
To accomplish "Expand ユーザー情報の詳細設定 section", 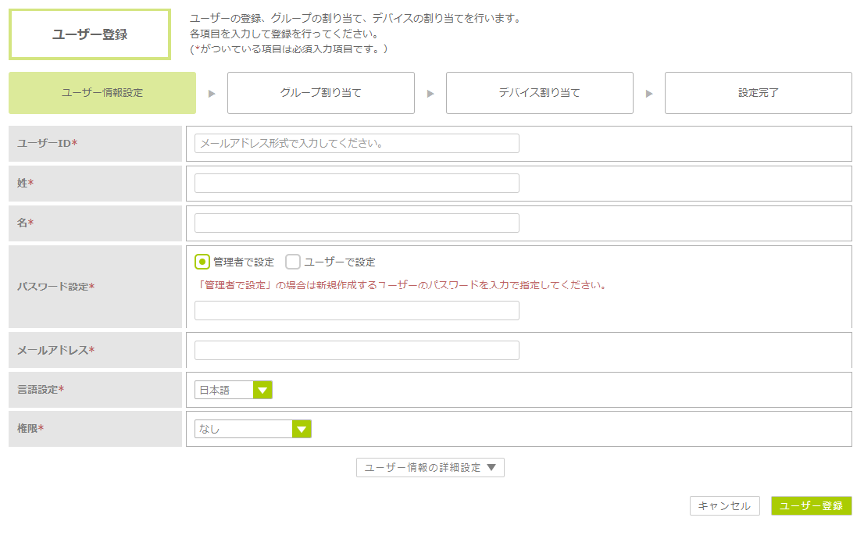I will click(430, 468).
